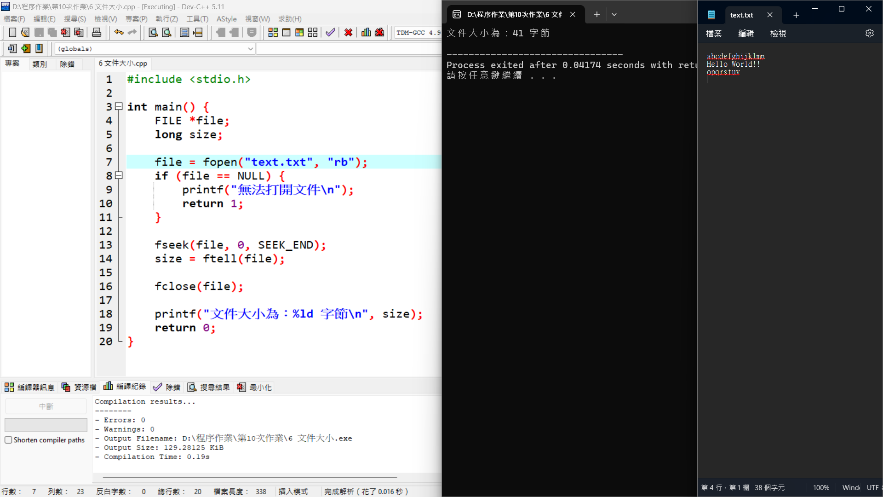
Task: Click the Find magnifier icon
Action: pos(153,33)
